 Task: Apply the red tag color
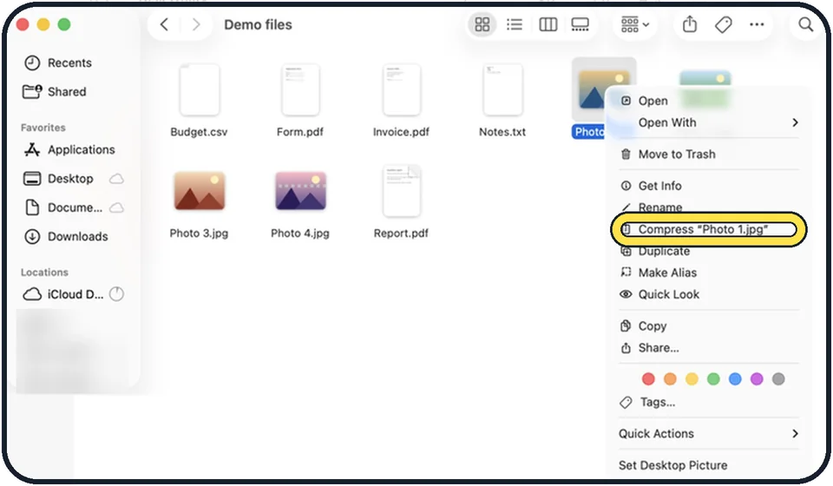tap(648, 378)
